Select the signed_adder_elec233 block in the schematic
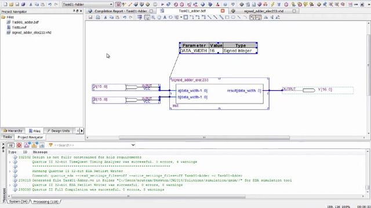This screenshot has width=371, height=208. point(219,94)
